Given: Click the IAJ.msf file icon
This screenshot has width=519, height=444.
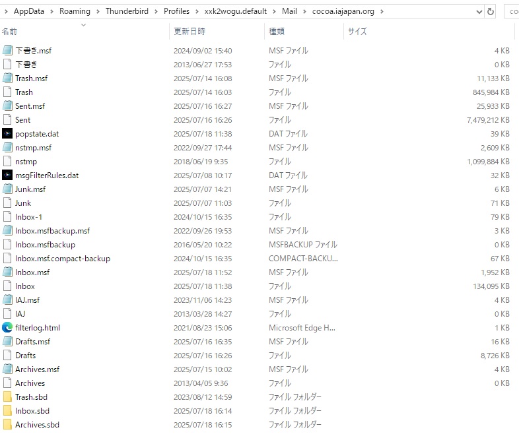Looking at the screenshot, I should click(7, 300).
